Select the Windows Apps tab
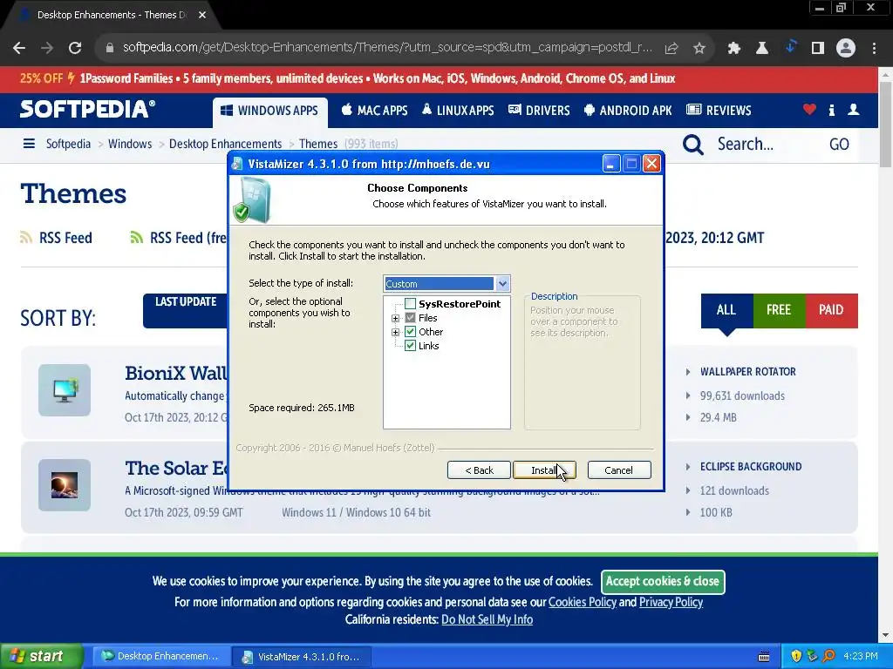This screenshot has width=893, height=669. [270, 111]
